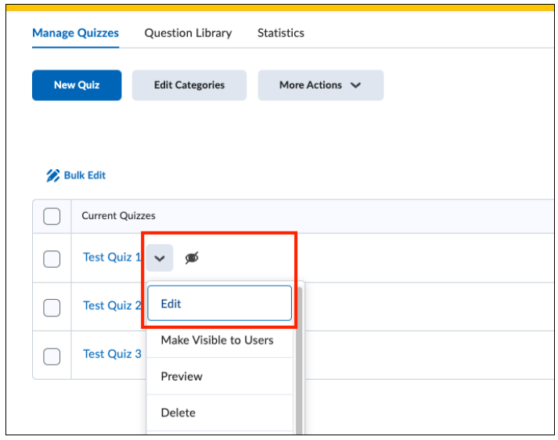Screen dimensions: 558x440
Task: Switch to the Manage Quizzes tab
Action: (x=75, y=33)
